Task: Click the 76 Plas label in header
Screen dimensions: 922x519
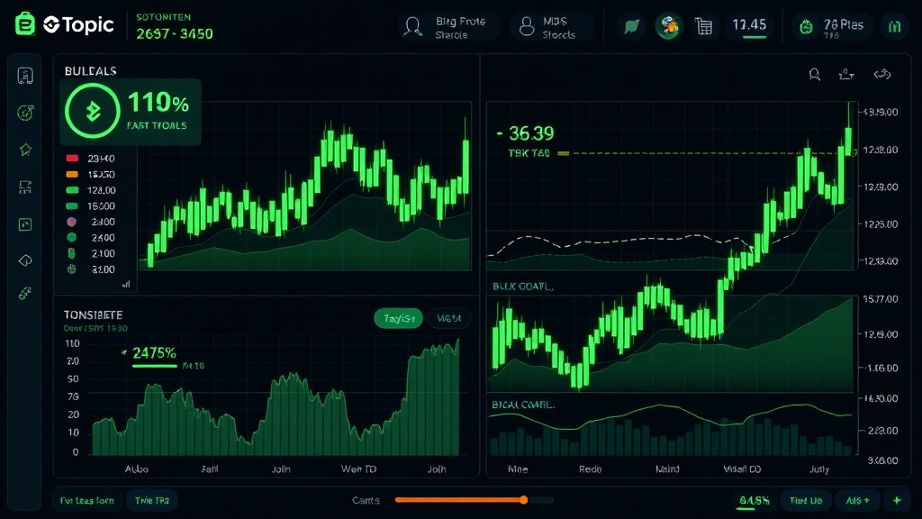Action: coord(843,24)
